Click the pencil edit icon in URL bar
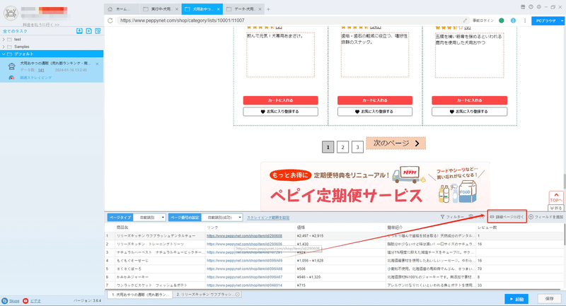 click(x=465, y=20)
